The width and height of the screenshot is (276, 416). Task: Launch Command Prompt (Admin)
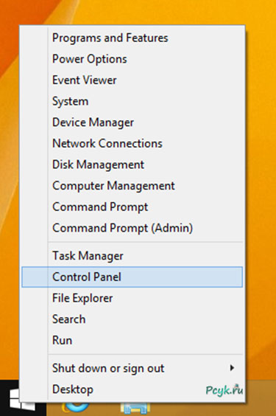point(122,228)
